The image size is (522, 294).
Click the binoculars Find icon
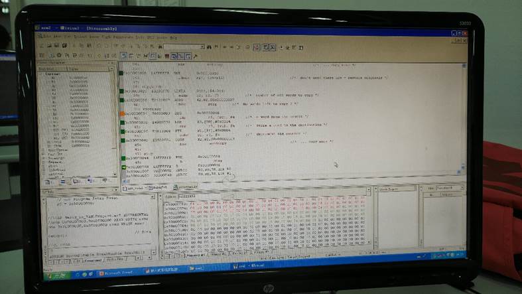pyautogui.click(x=208, y=46)
